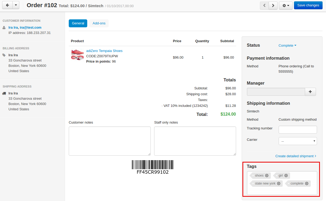Click Save changes button
Screen dimensions: 326x201
point(308,5)
